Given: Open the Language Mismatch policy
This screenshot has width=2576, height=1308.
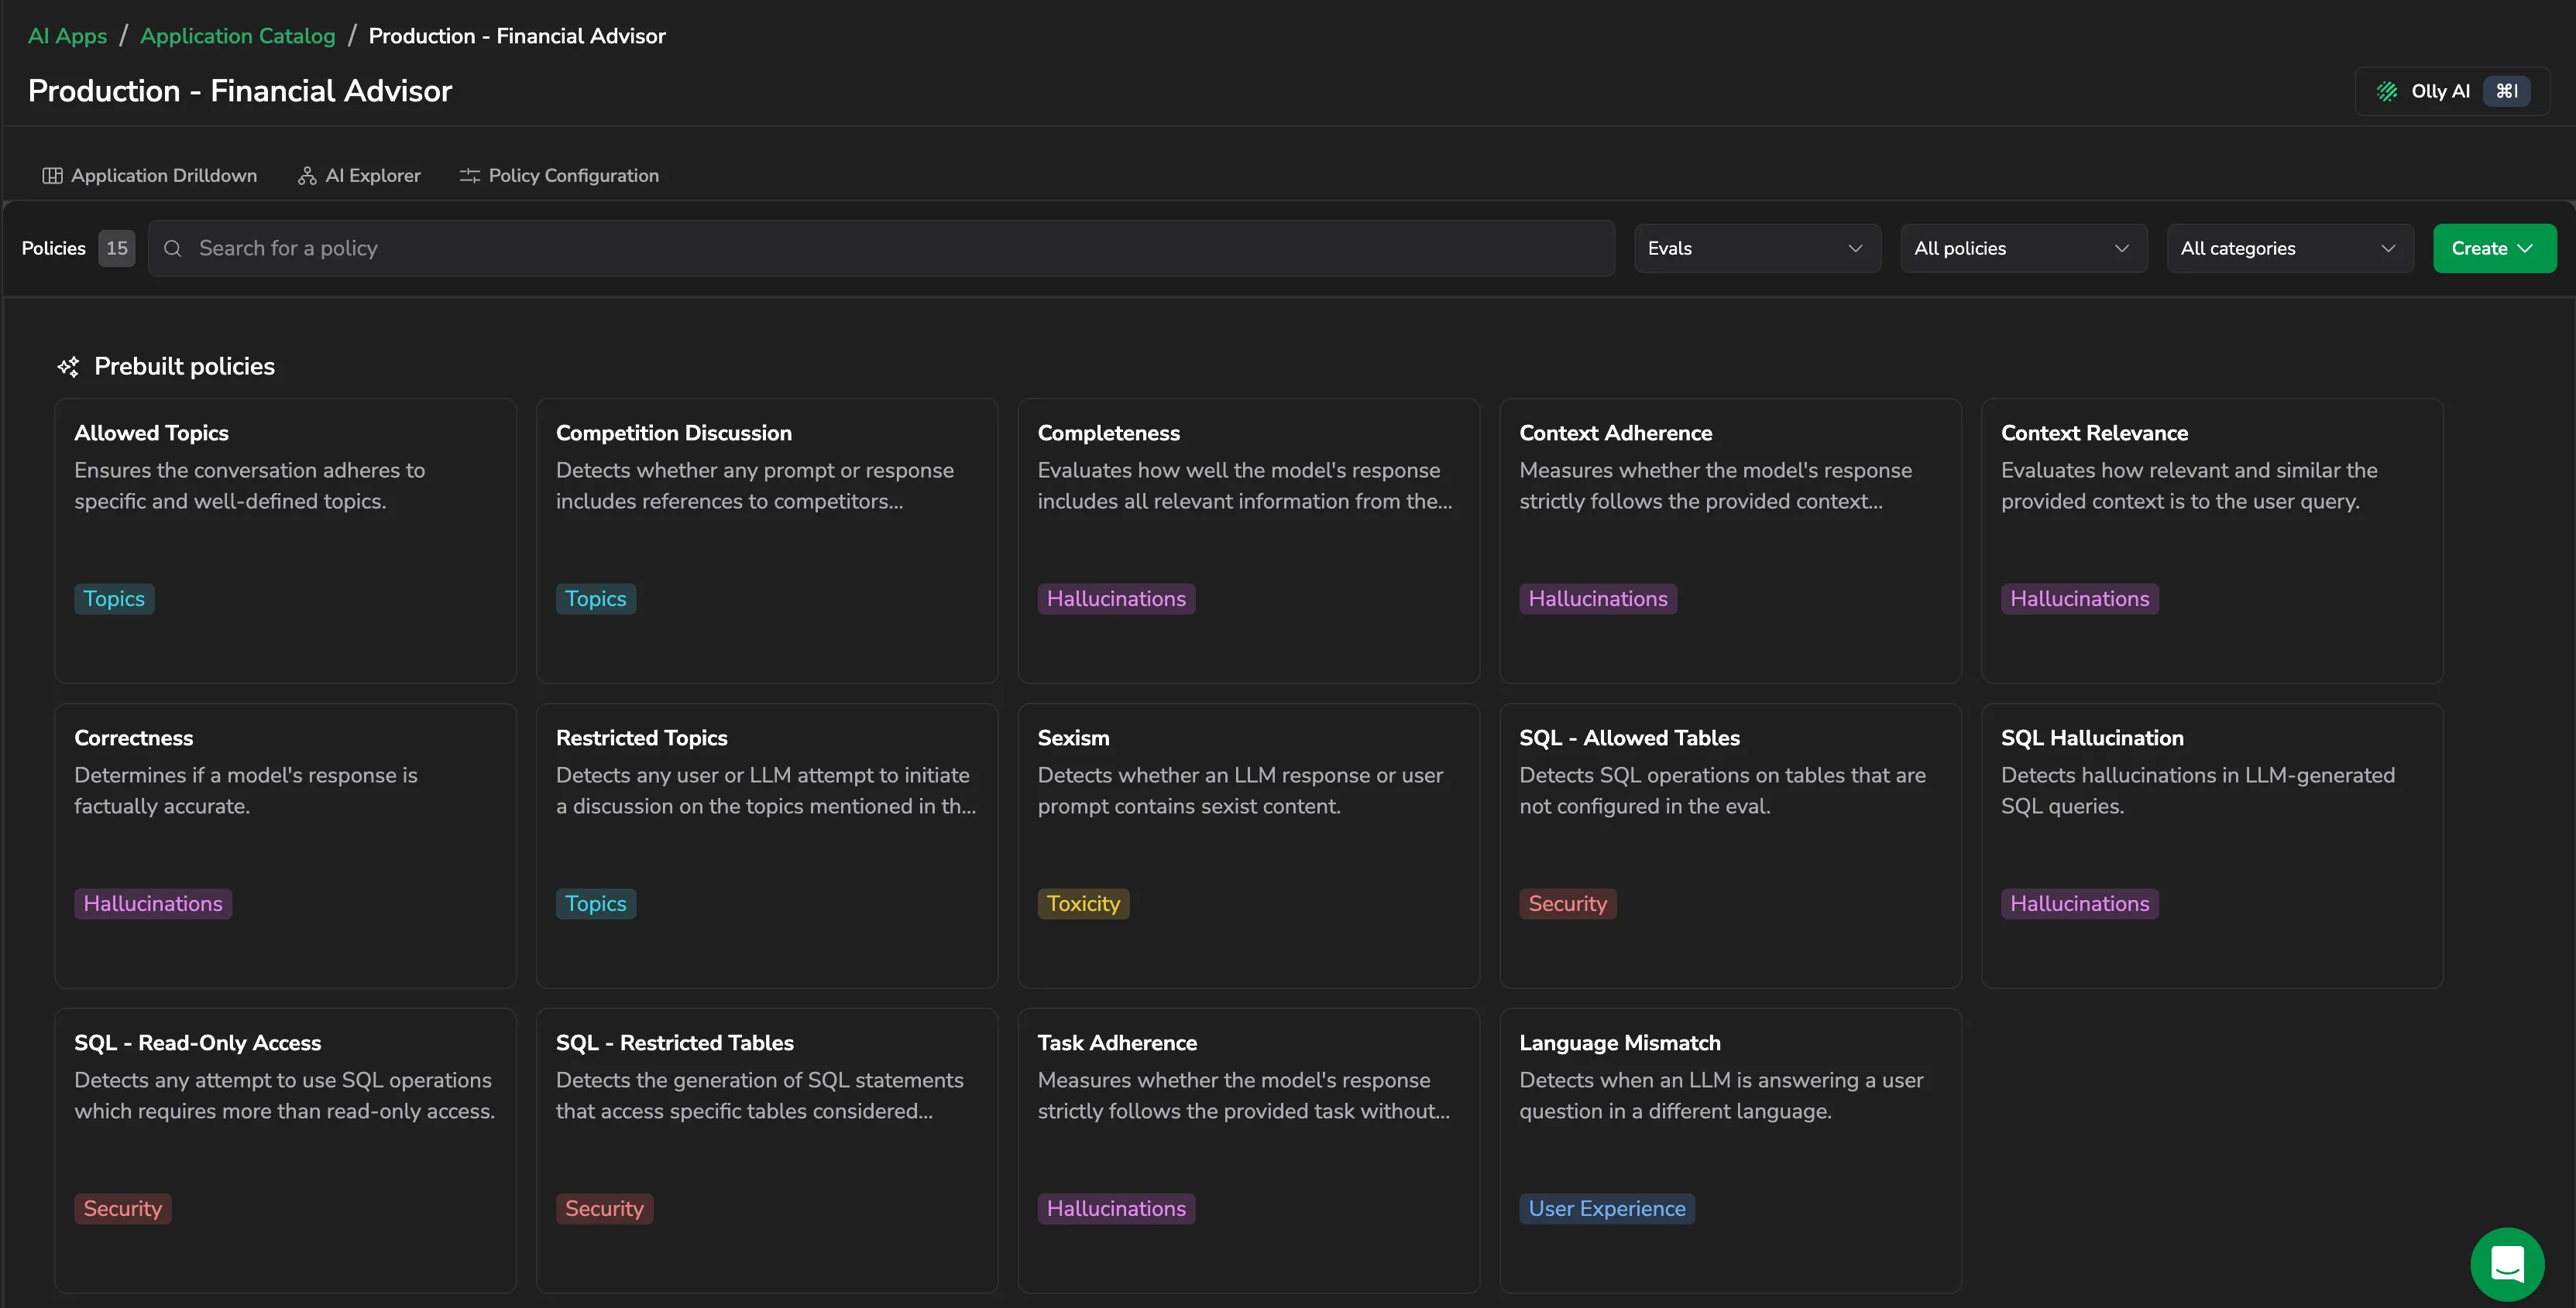Looking at the screenshot, I should pos(1730,1150).
